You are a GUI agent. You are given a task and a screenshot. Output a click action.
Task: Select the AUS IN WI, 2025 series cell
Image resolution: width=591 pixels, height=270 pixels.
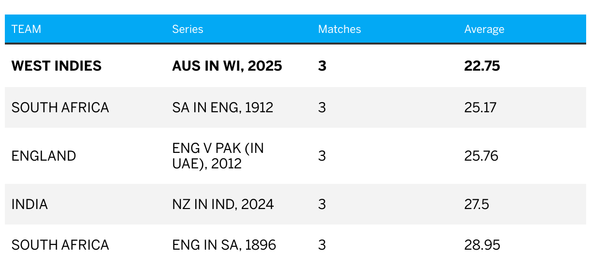tap(227, 66)
